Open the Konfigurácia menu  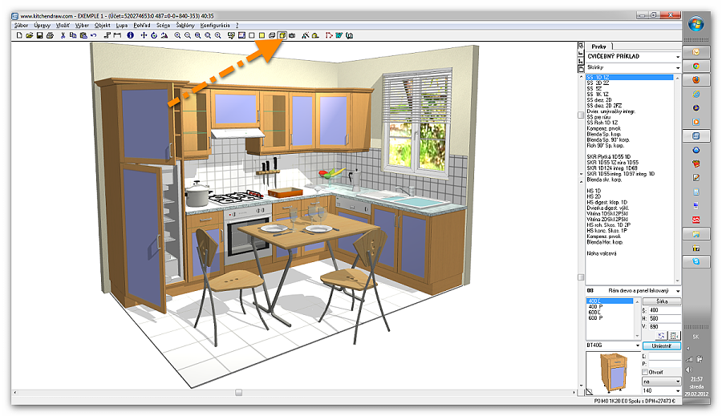click(x=215, y=26)
